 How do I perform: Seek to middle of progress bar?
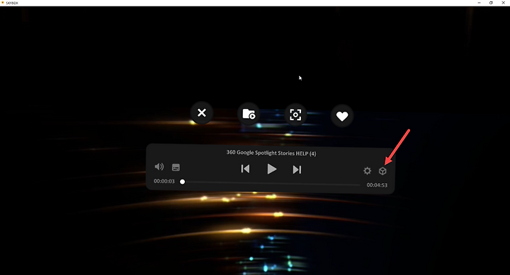pos(271,183)
